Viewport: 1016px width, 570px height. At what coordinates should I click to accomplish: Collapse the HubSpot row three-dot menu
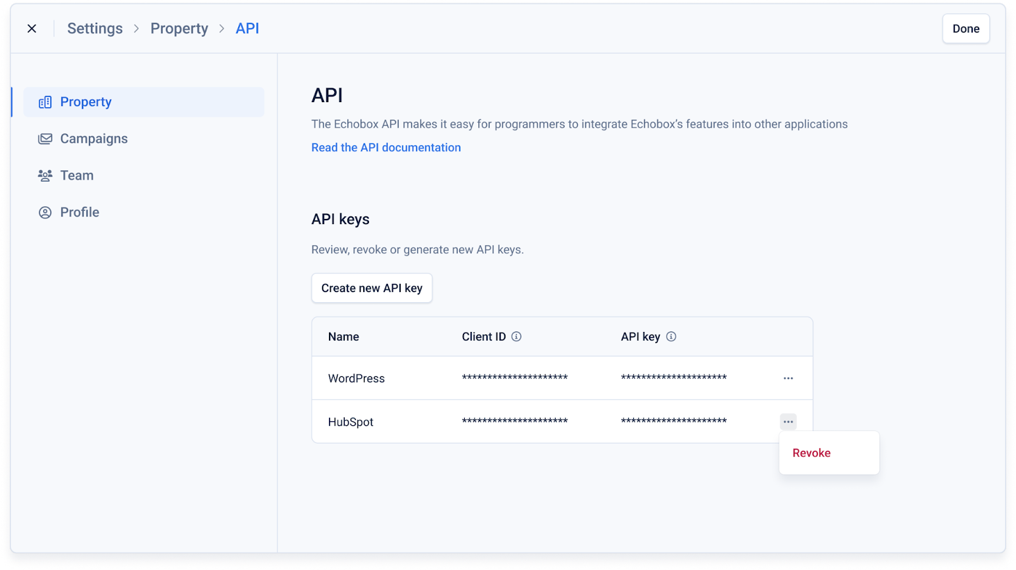pyautogui.click(x=788, y=422)
